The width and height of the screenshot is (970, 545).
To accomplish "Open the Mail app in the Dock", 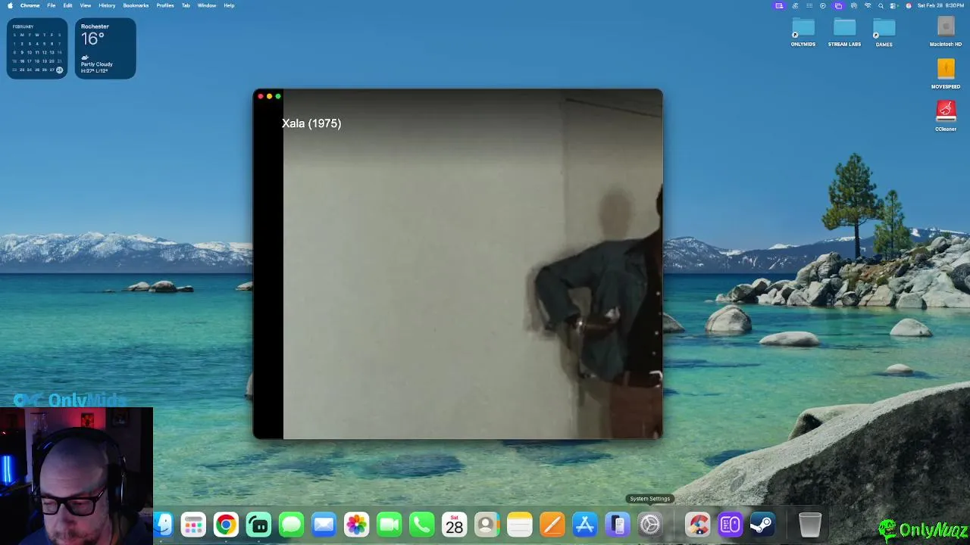I will pos(324,525).
